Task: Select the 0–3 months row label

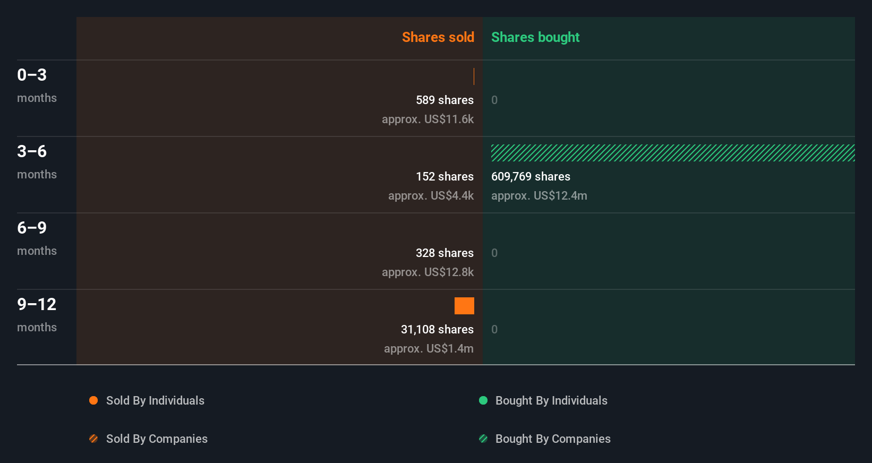Action: tap(36, 85)
